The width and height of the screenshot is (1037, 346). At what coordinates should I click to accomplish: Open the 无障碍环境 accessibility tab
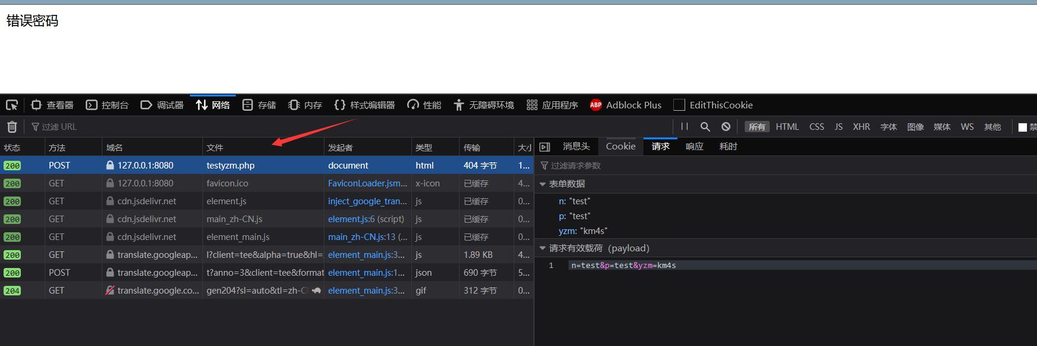click(x=483, y=105)
